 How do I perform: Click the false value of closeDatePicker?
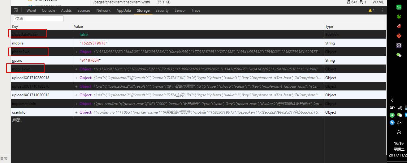pos(84,35)
